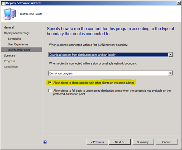
Task: Uncheck Allow clients to share content checkbox
Action: pyautogui.click(x=50, y=83)
